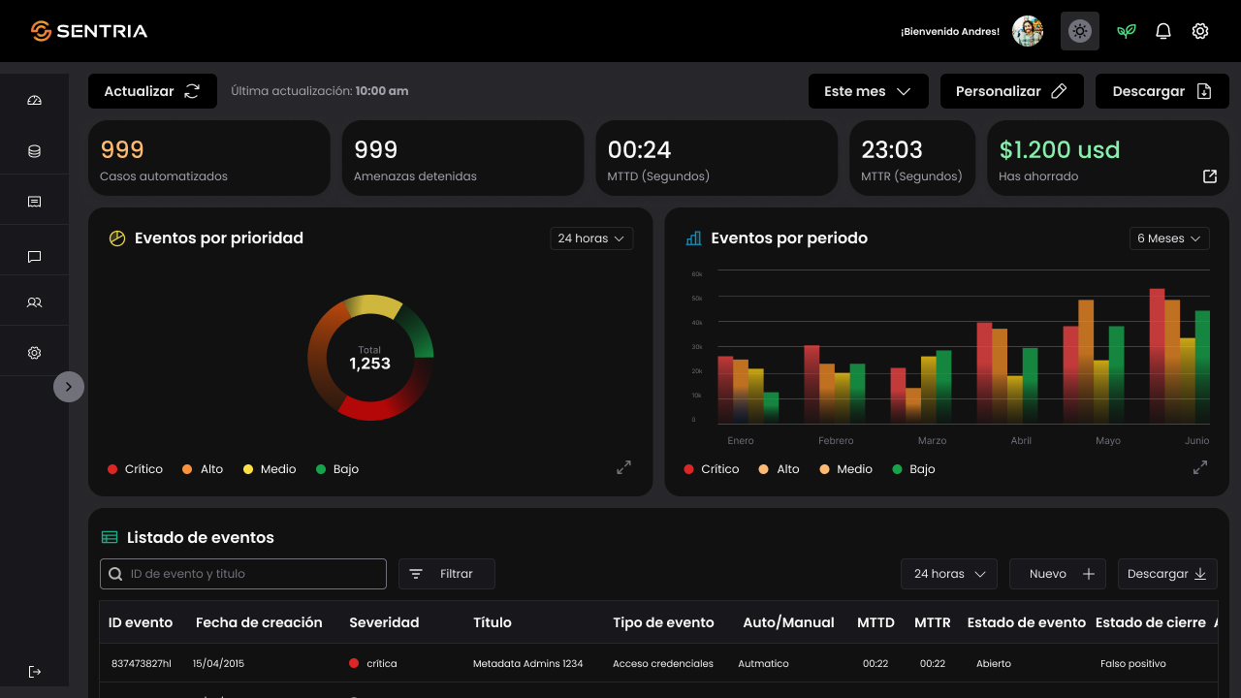Screen dimensions: 1241x698
Task: Toggle Alto legend in period bar chart
Action: coord(779,469)
